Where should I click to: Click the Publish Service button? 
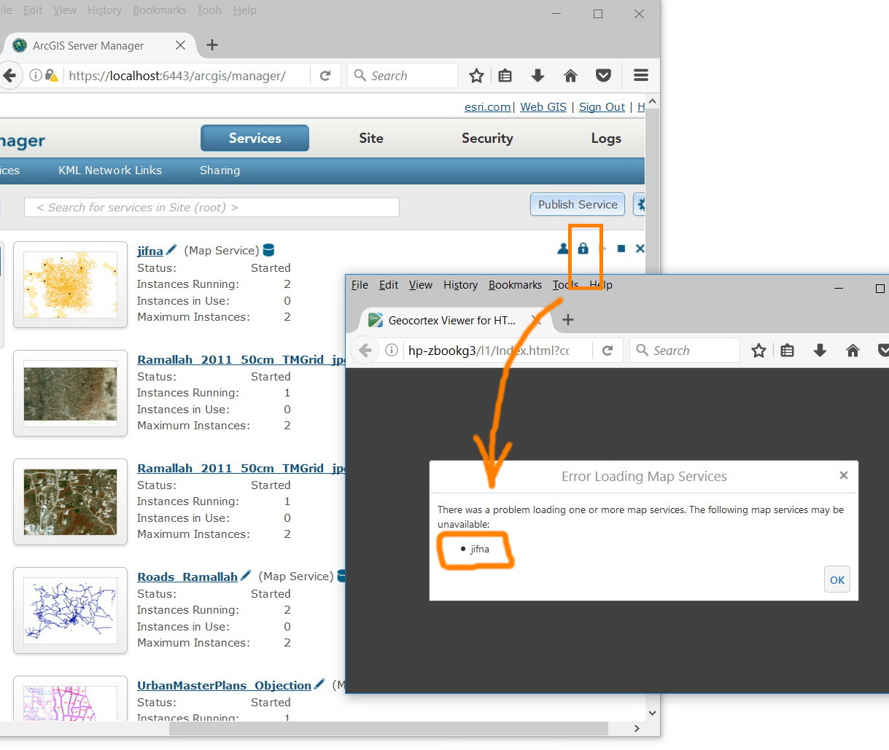[x=578, y=205]
